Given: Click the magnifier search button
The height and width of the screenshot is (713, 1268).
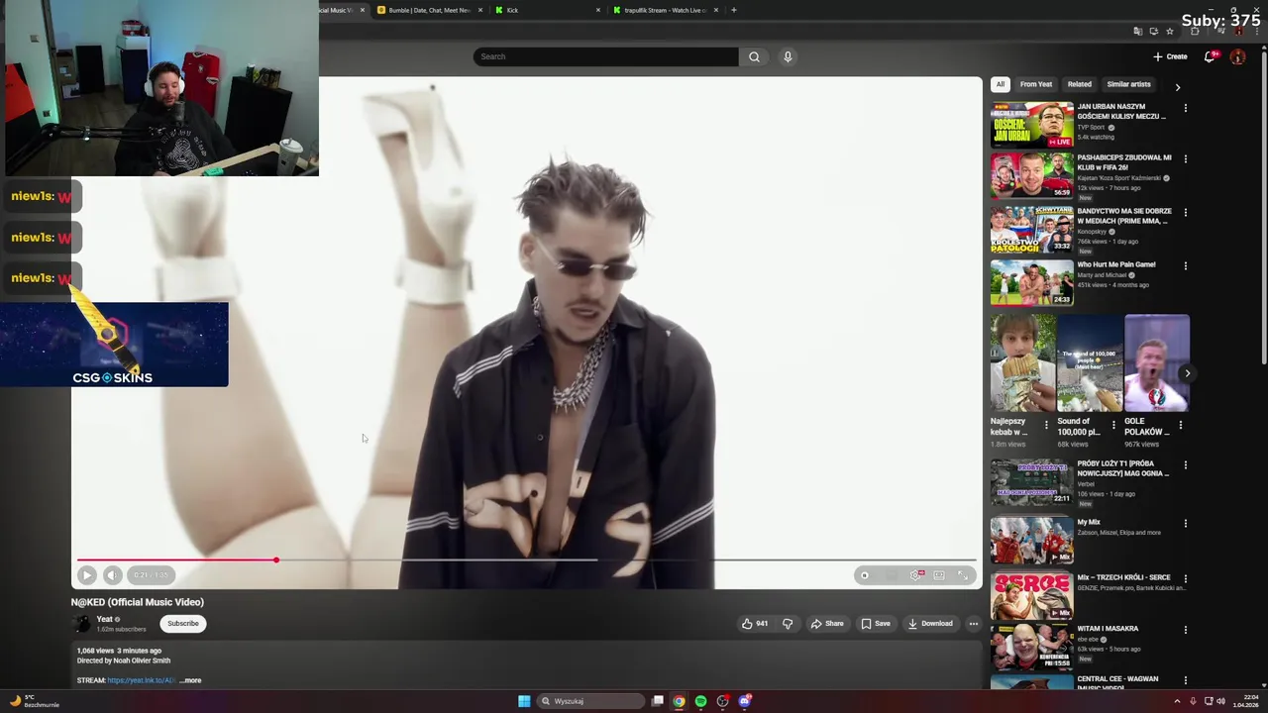Looking at the screenshot, I should coord(754,56).
